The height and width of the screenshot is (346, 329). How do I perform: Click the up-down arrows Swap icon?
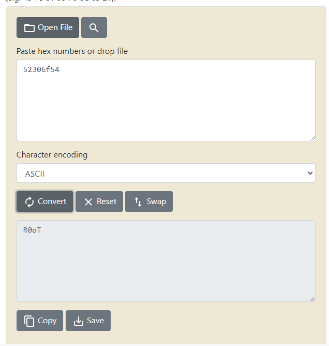138,202
